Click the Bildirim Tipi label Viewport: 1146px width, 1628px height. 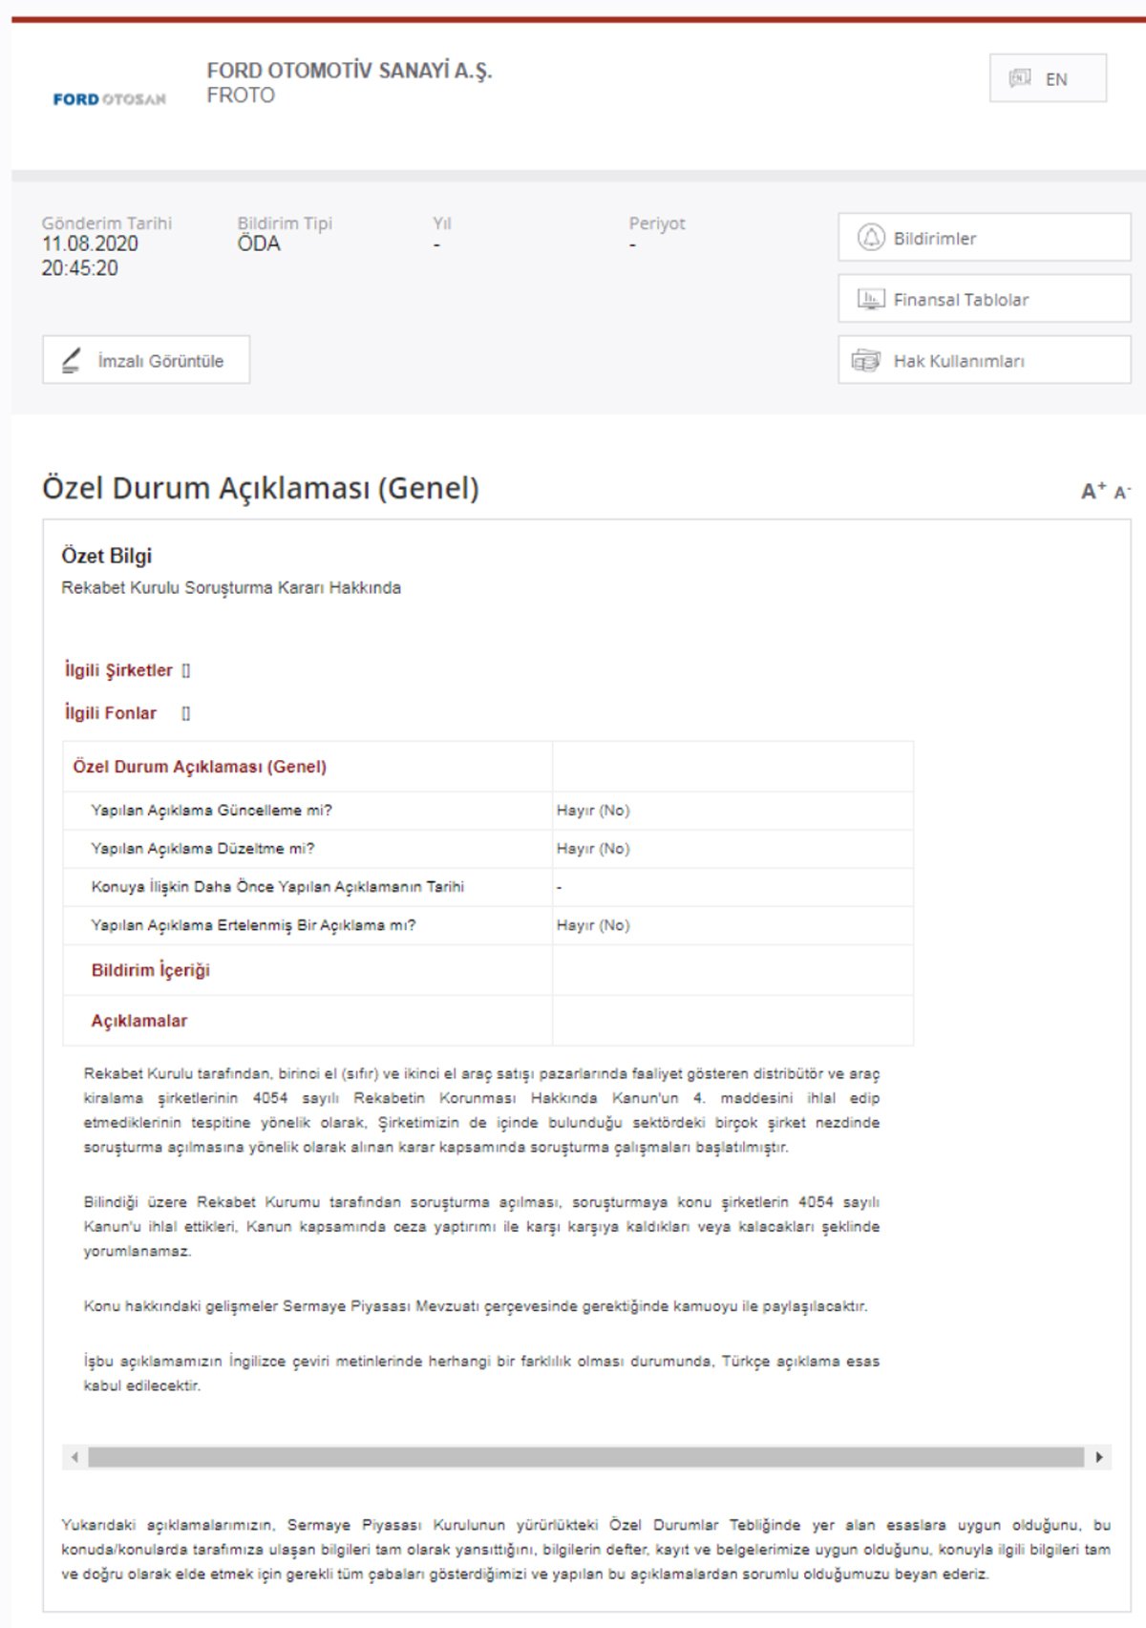click(x=285, y=223)
